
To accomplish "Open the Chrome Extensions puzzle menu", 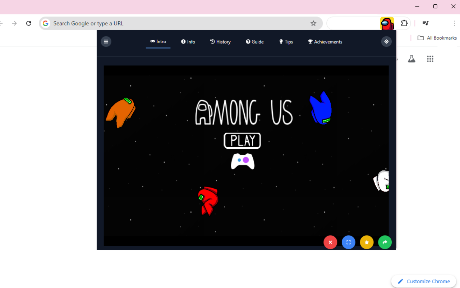I will click(x=404, y=23).
